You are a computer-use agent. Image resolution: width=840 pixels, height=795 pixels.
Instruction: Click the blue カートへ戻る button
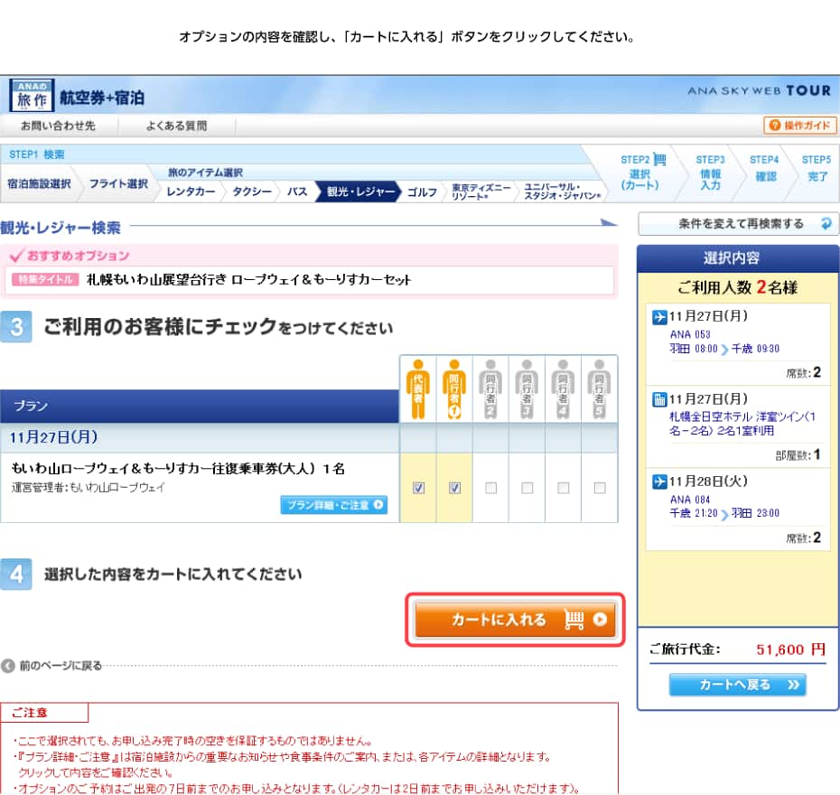coord(737,685)
